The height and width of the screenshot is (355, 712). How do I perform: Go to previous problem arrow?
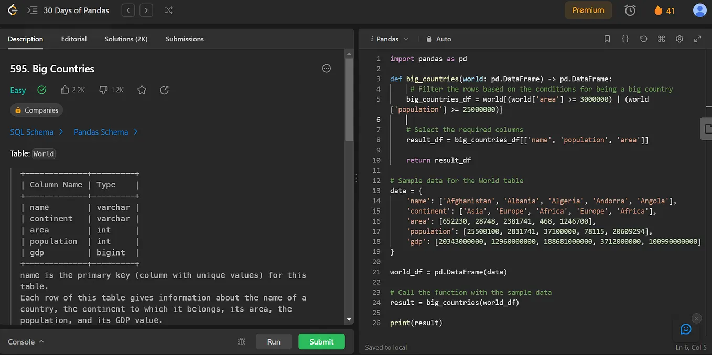128,10
